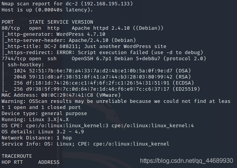
Task: Click the blog.csdn.net watermark URL
Action: (x=187, y=160)
